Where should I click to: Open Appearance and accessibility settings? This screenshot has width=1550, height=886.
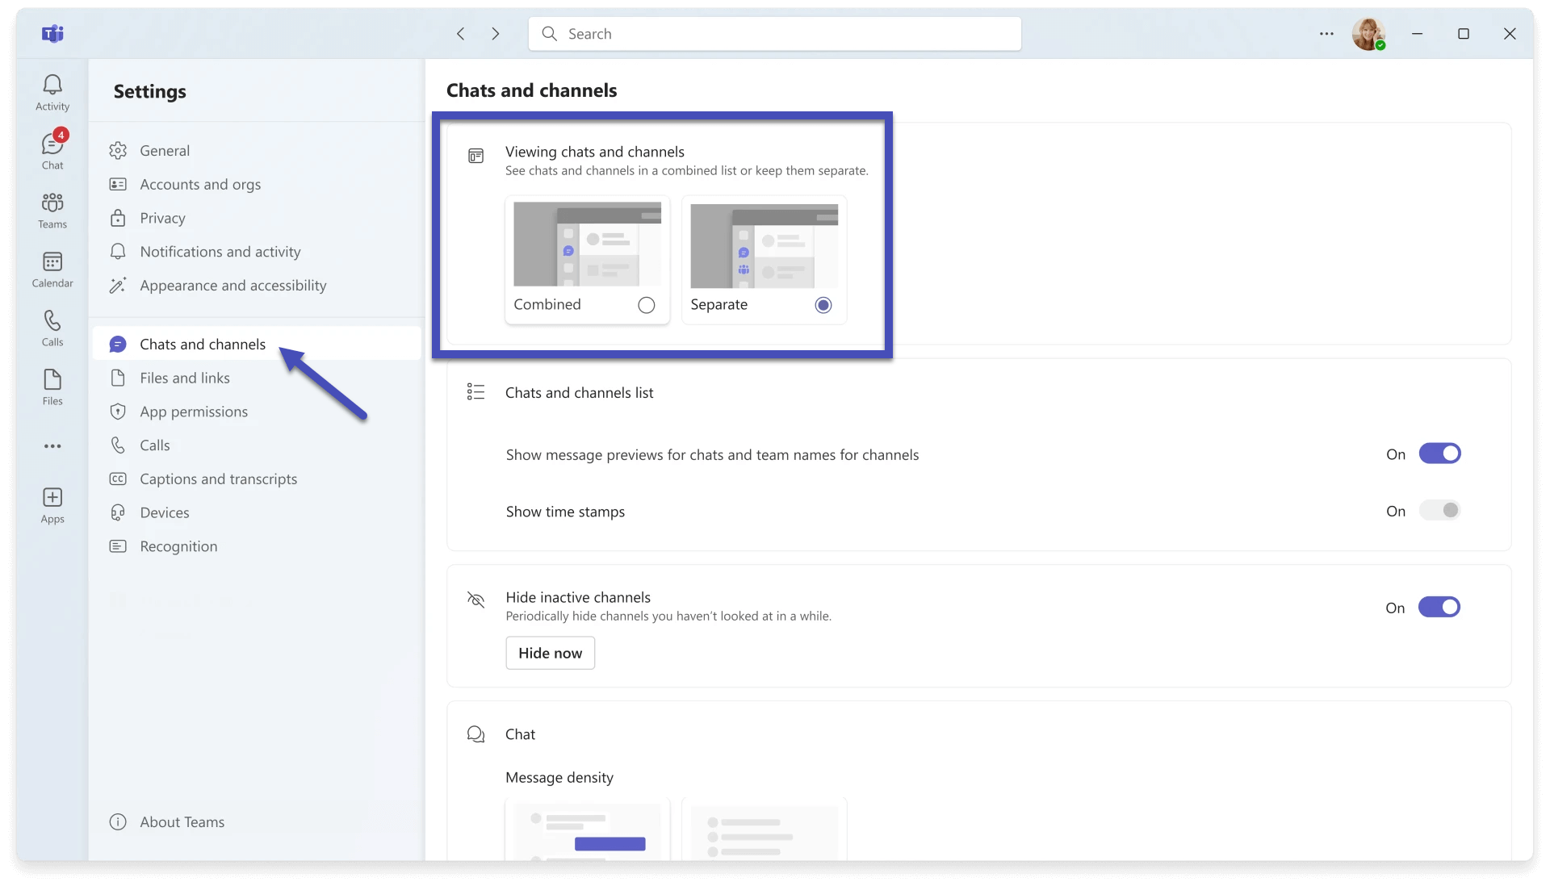tap(232, 286)
